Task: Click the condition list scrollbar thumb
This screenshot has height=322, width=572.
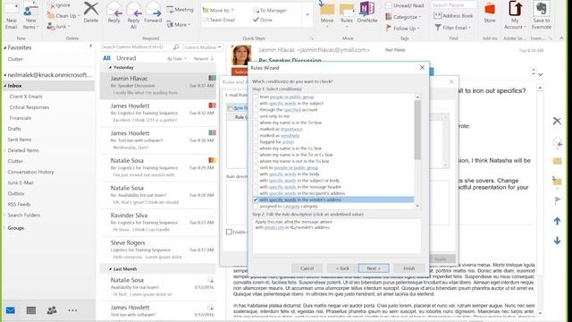Action: coord(417,130)
